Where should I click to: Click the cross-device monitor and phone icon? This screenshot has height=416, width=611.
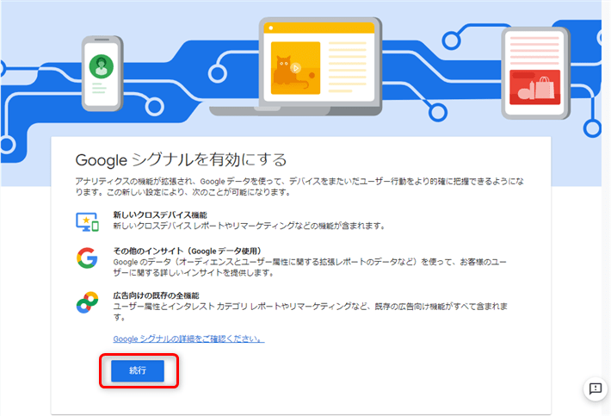[87, 222]
